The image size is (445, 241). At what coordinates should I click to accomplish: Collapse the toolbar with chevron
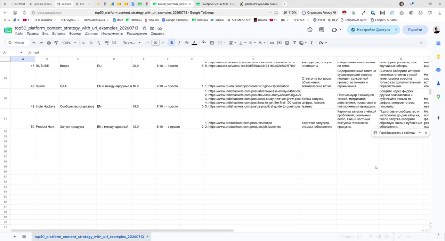(x=421, y=43)
